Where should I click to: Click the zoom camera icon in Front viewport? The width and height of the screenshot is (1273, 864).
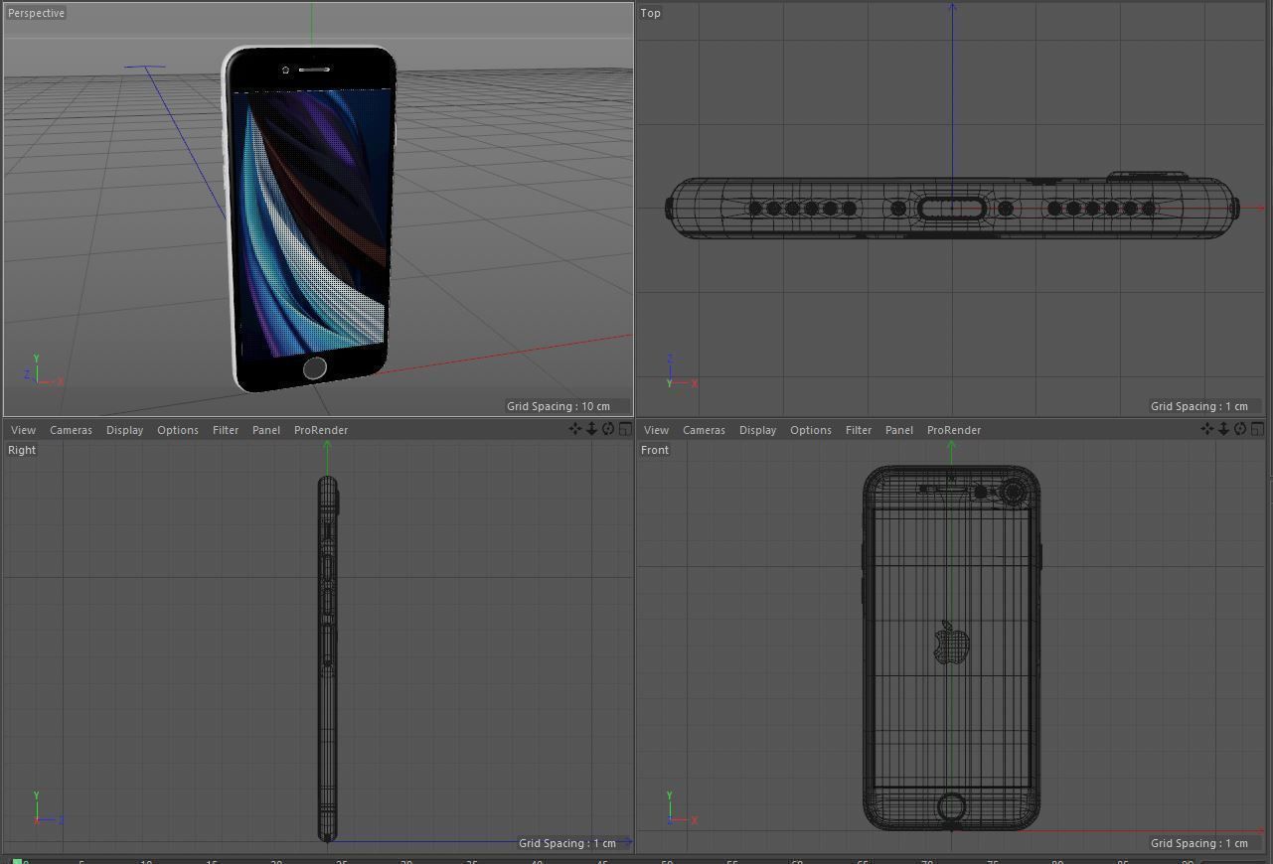1223,429
